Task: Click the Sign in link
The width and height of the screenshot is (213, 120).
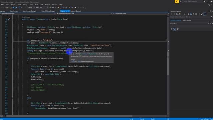Action: 210,5
